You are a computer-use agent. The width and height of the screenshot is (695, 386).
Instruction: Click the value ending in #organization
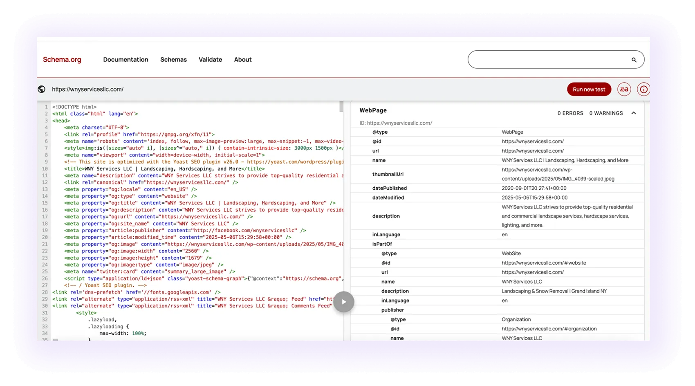pos(549,329)
